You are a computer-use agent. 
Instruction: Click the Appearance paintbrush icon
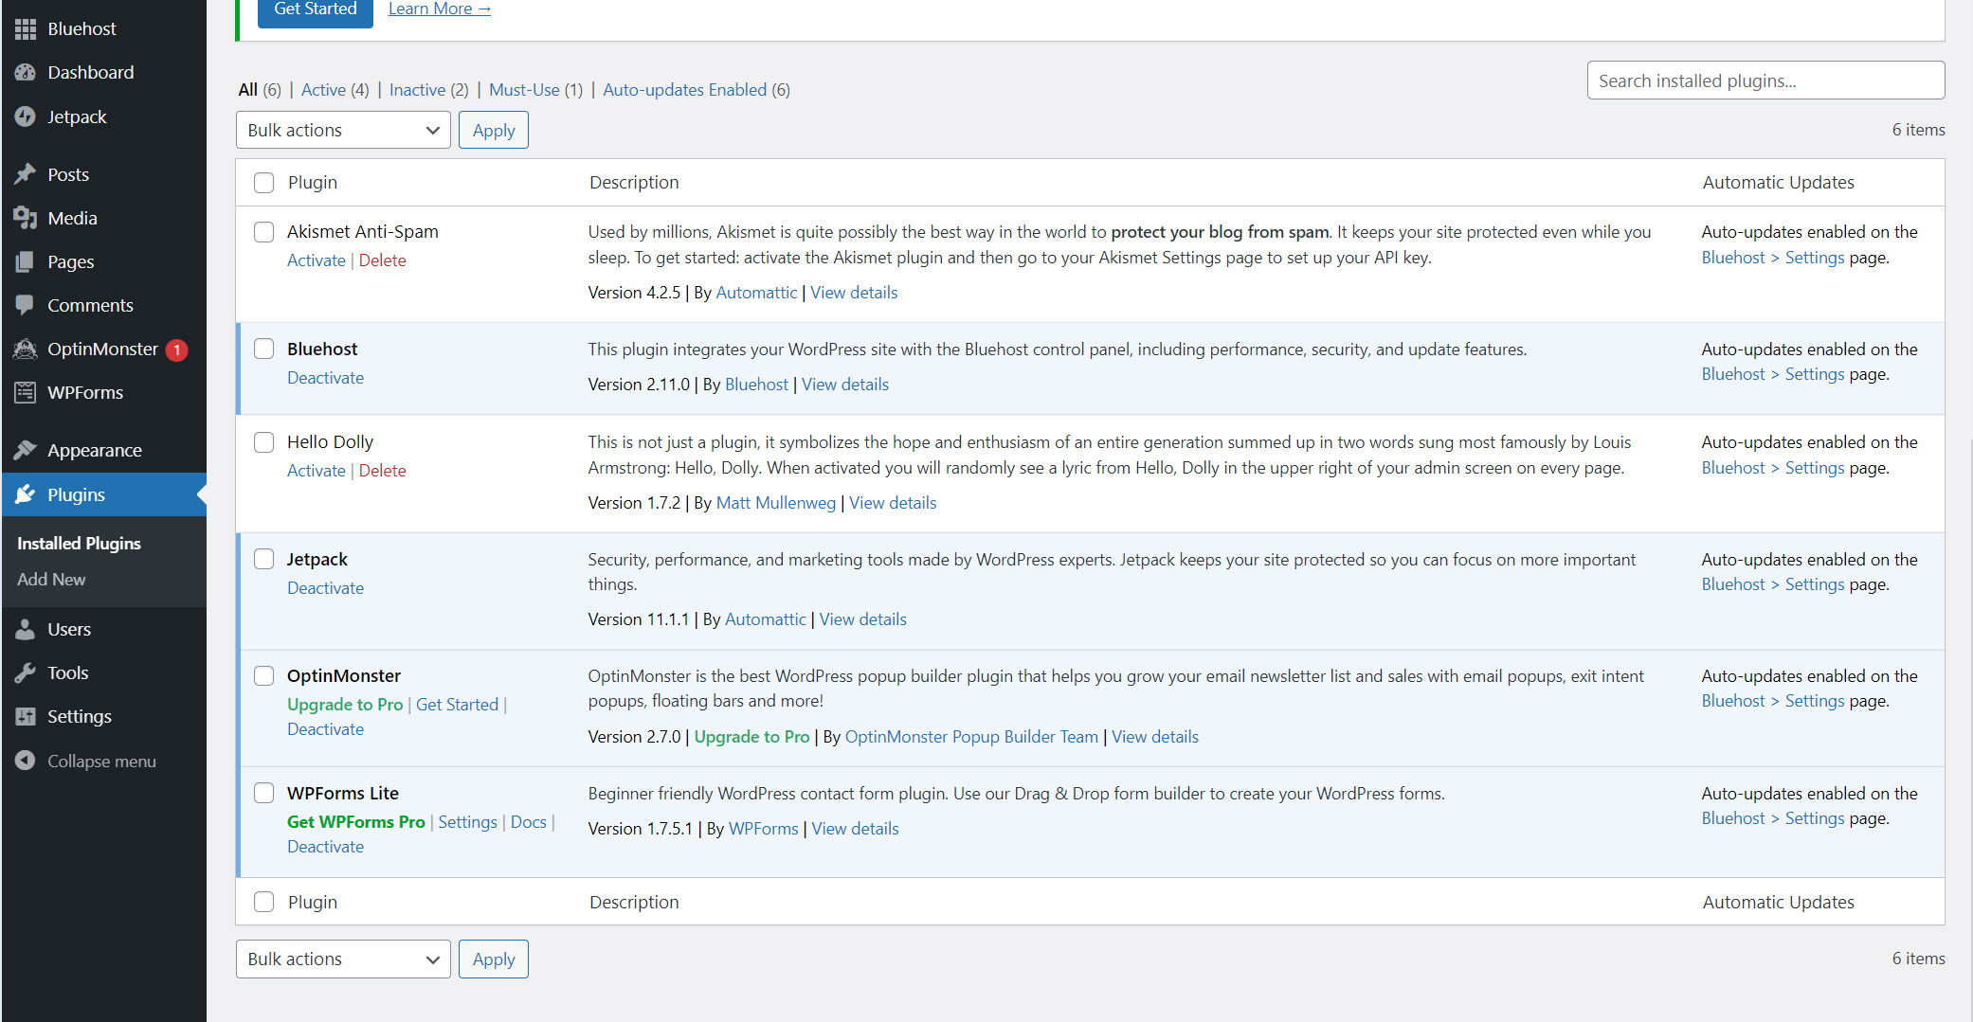point(26,450)
